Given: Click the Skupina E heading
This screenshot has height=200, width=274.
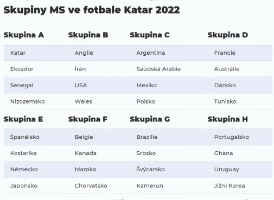Looking at the screenshot, I should [x=23, y=119].
